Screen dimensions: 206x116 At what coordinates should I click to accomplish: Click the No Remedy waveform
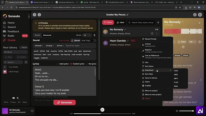tap(183, 31)
